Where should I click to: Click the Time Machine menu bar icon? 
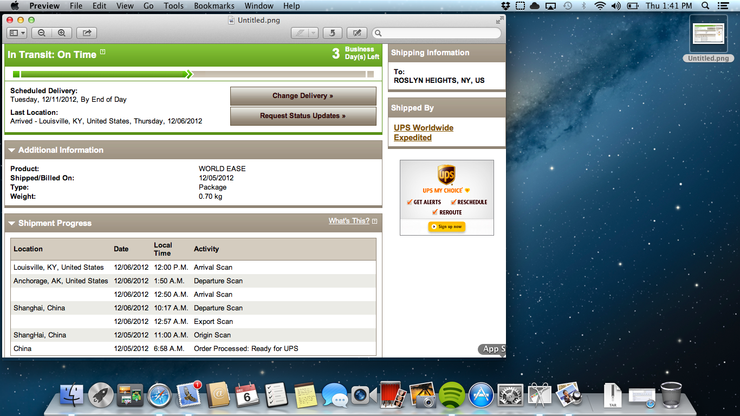567,6
